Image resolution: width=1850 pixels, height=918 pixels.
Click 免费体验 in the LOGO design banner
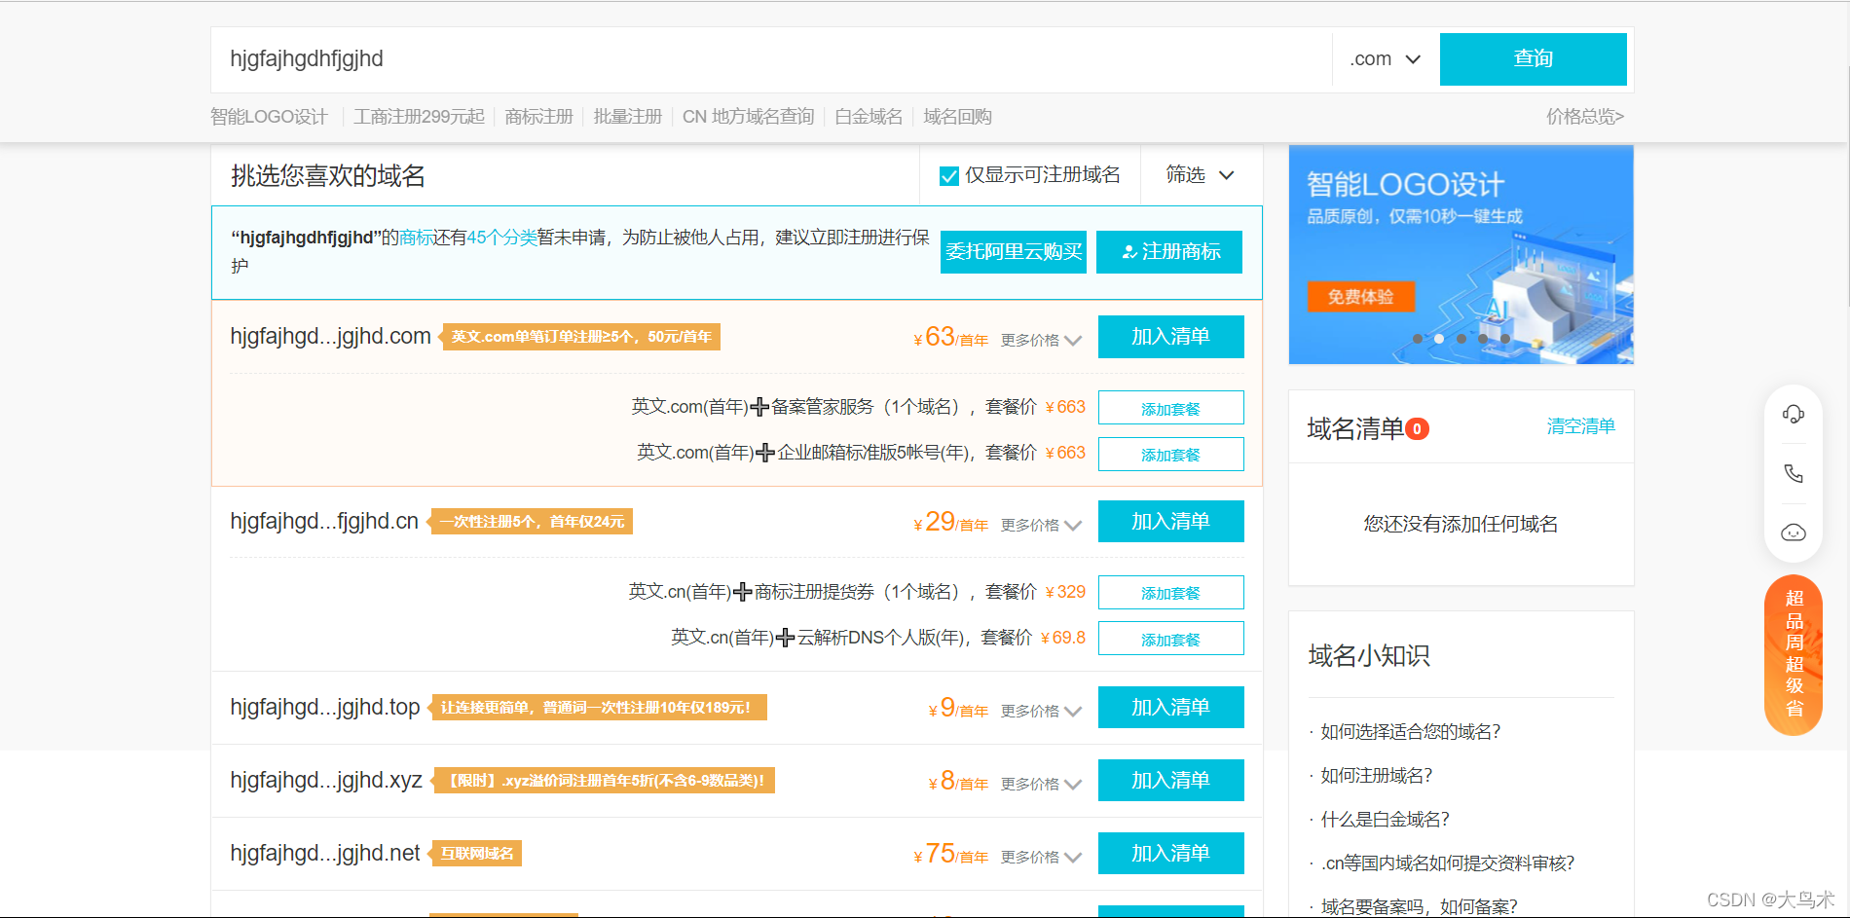click(1362, 297)
